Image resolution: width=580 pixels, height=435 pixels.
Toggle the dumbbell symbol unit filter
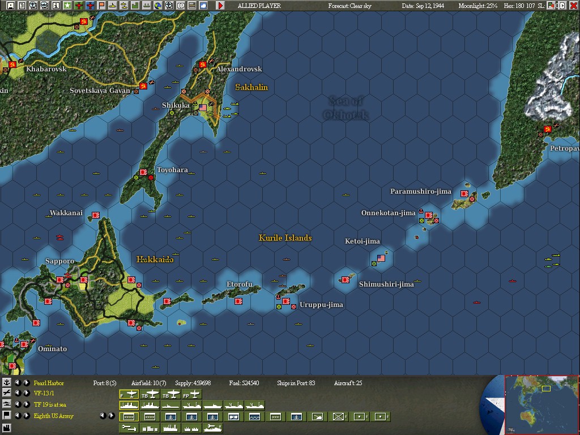(234, 417)
